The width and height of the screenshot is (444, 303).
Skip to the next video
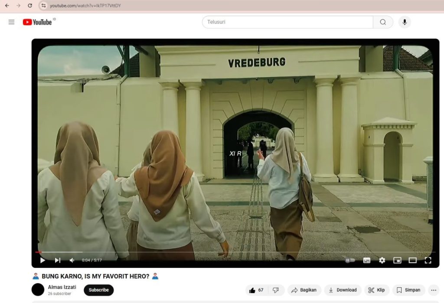(x=58, y=260)
